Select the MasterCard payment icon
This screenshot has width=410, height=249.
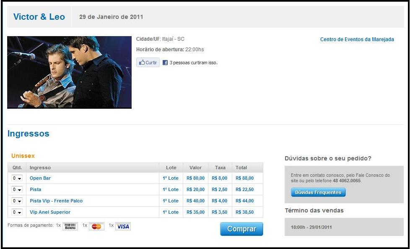point(96,226)
